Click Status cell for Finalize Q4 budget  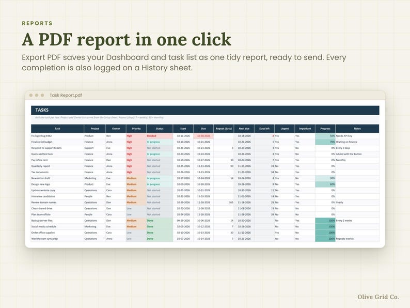(x=160, y=142)
